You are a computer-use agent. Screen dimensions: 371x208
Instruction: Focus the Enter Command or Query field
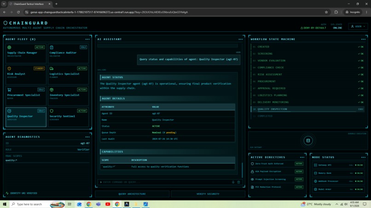166,182
